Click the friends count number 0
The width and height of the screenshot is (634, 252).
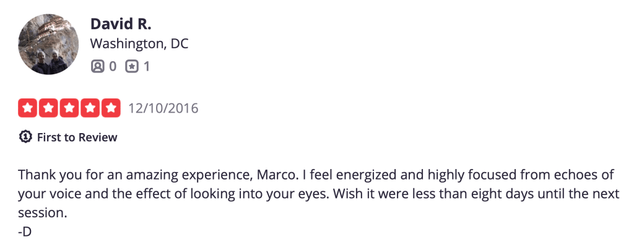click(x=113, y=66)
